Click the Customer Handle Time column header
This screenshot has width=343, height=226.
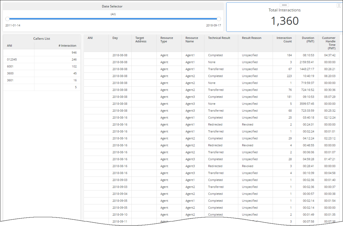click(329, 43)
